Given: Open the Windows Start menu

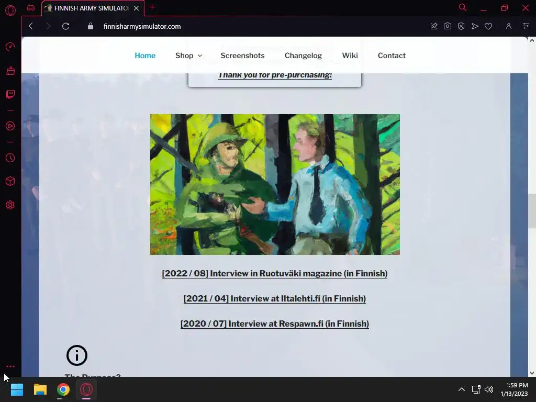Looking at the screenshot, I should (x=17, y=389).
